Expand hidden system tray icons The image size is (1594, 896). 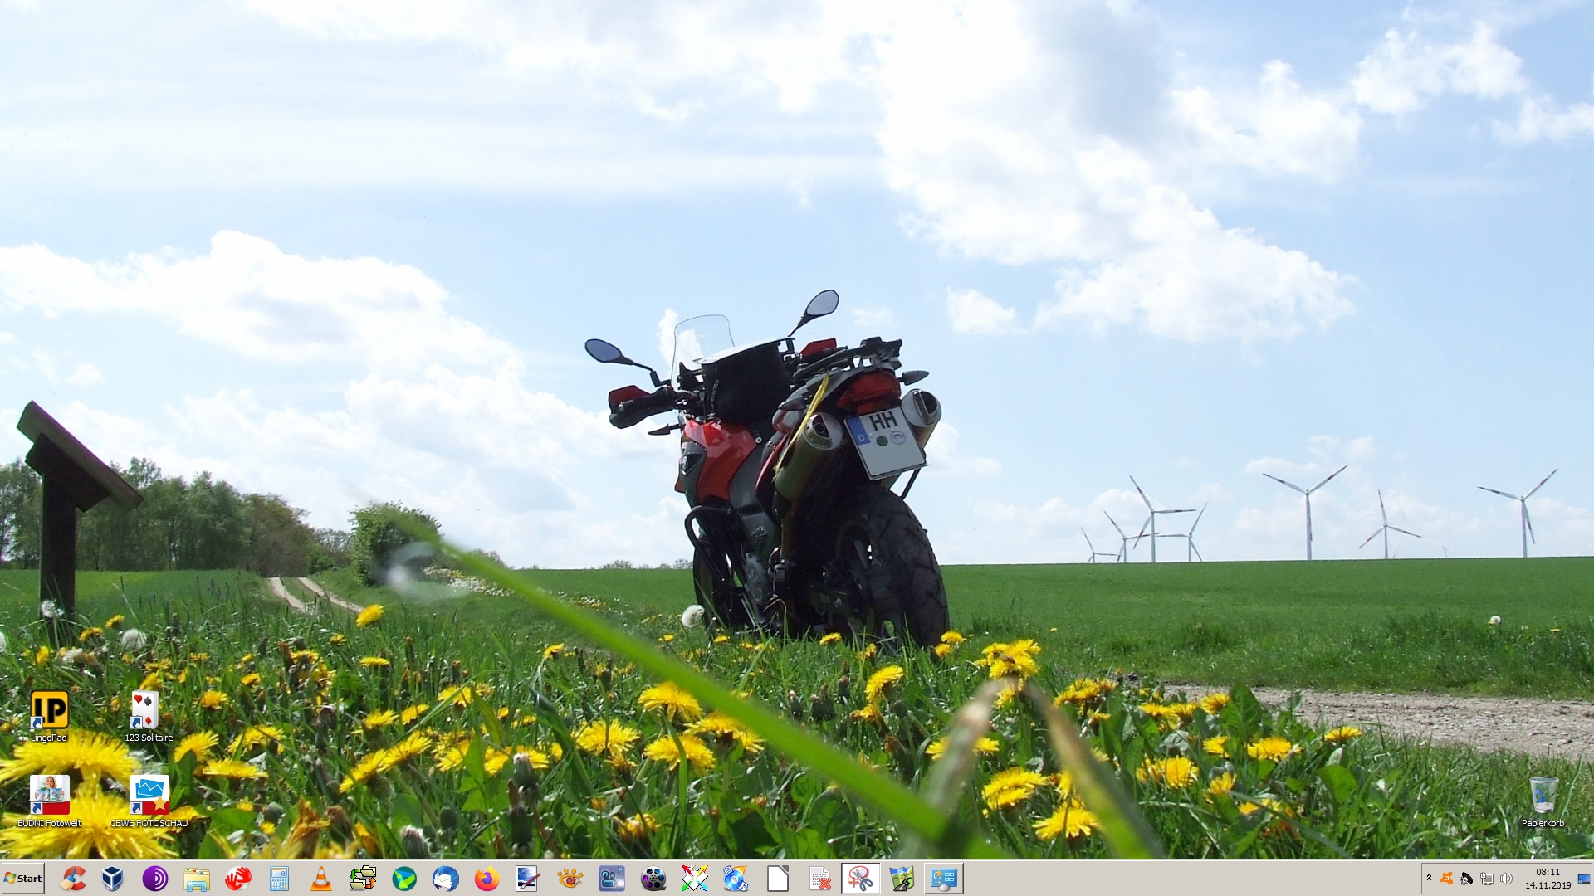1429,878
